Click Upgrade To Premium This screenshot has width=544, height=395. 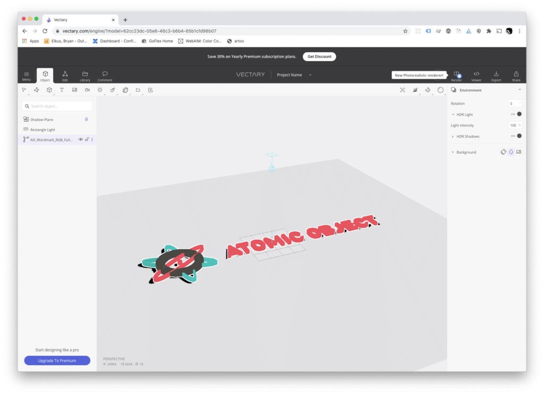tap(57, 360)
